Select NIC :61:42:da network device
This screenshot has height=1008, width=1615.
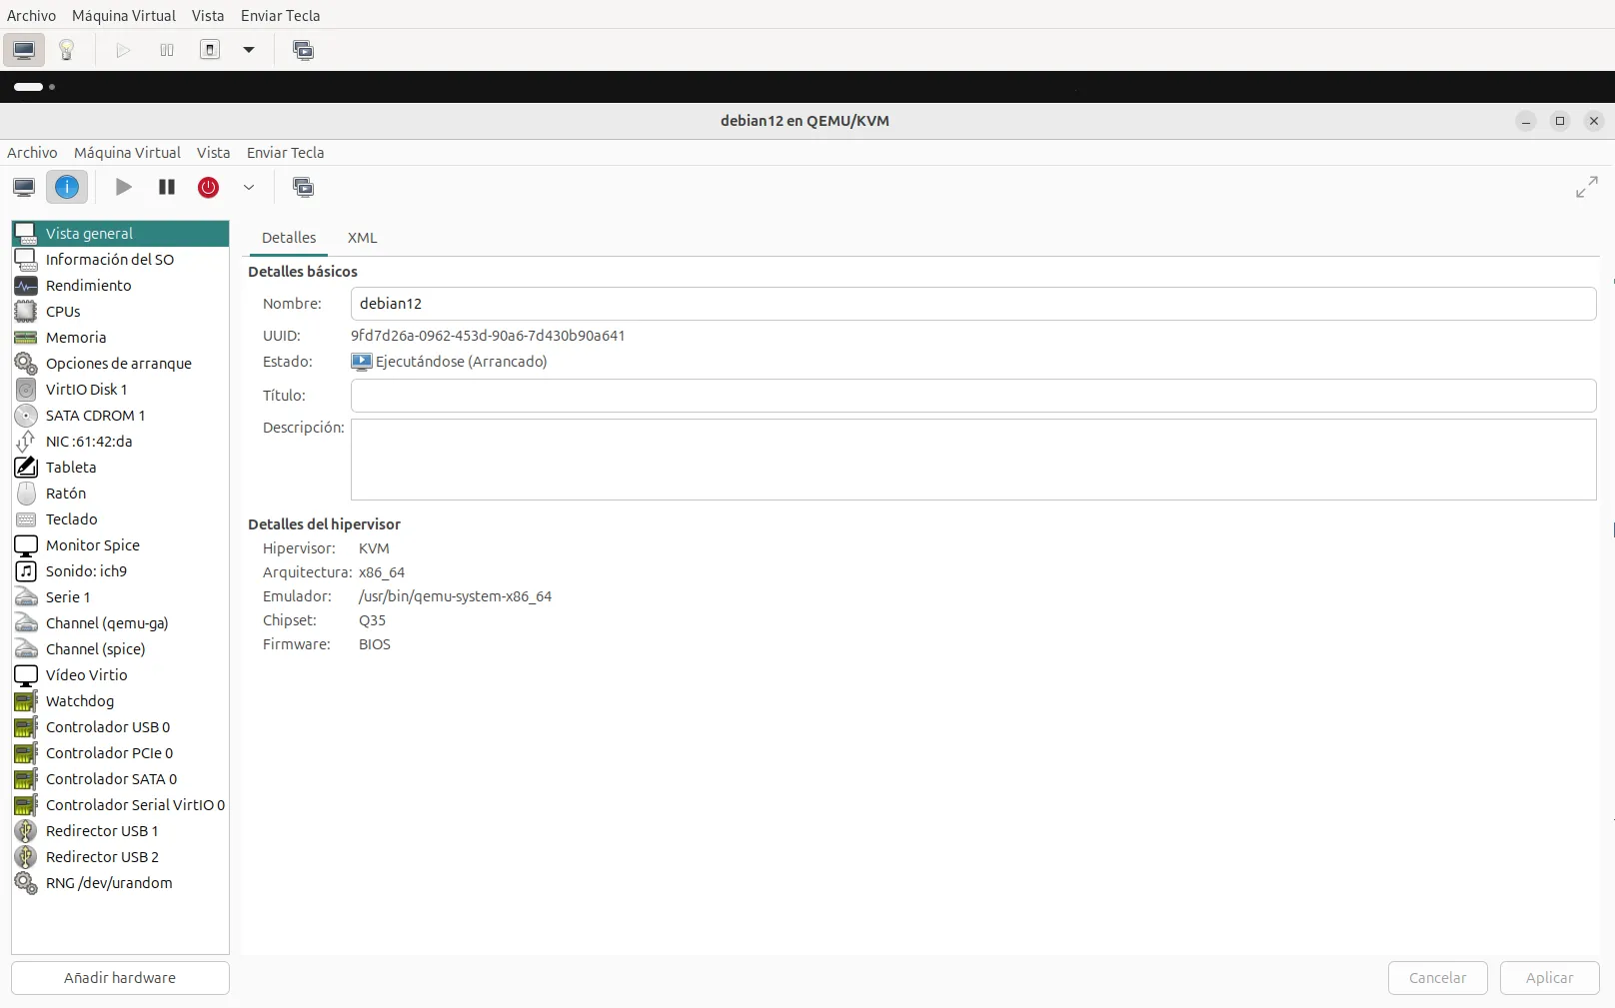[89, 442]
